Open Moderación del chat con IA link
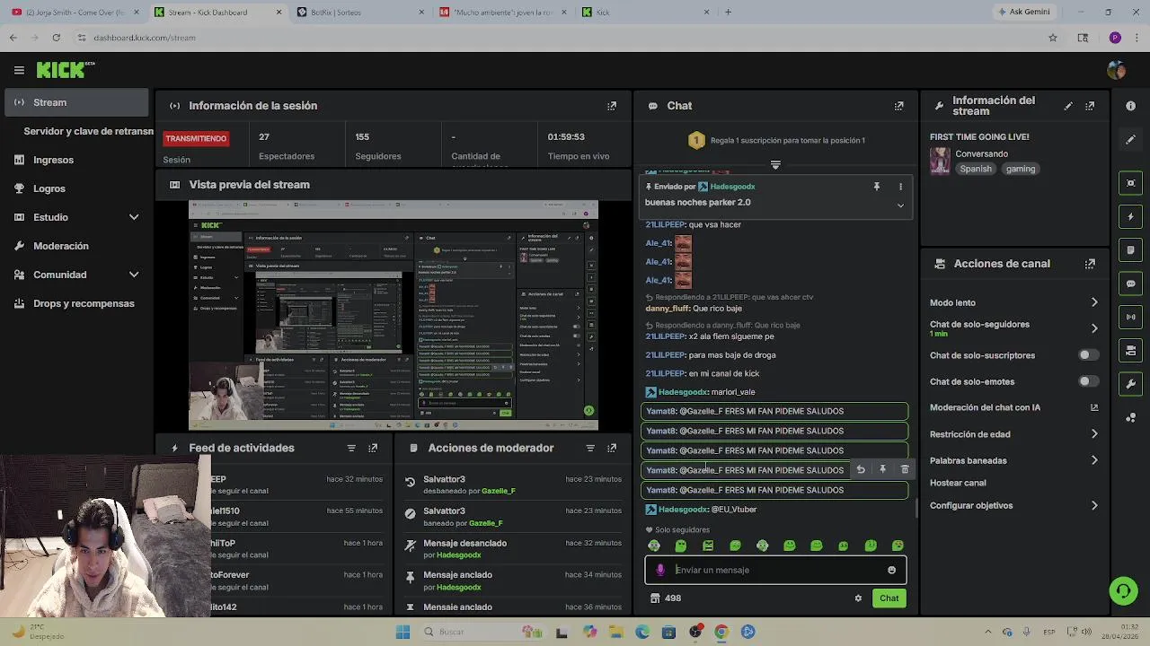The image size is (1150, 646). click(1014, 407)
